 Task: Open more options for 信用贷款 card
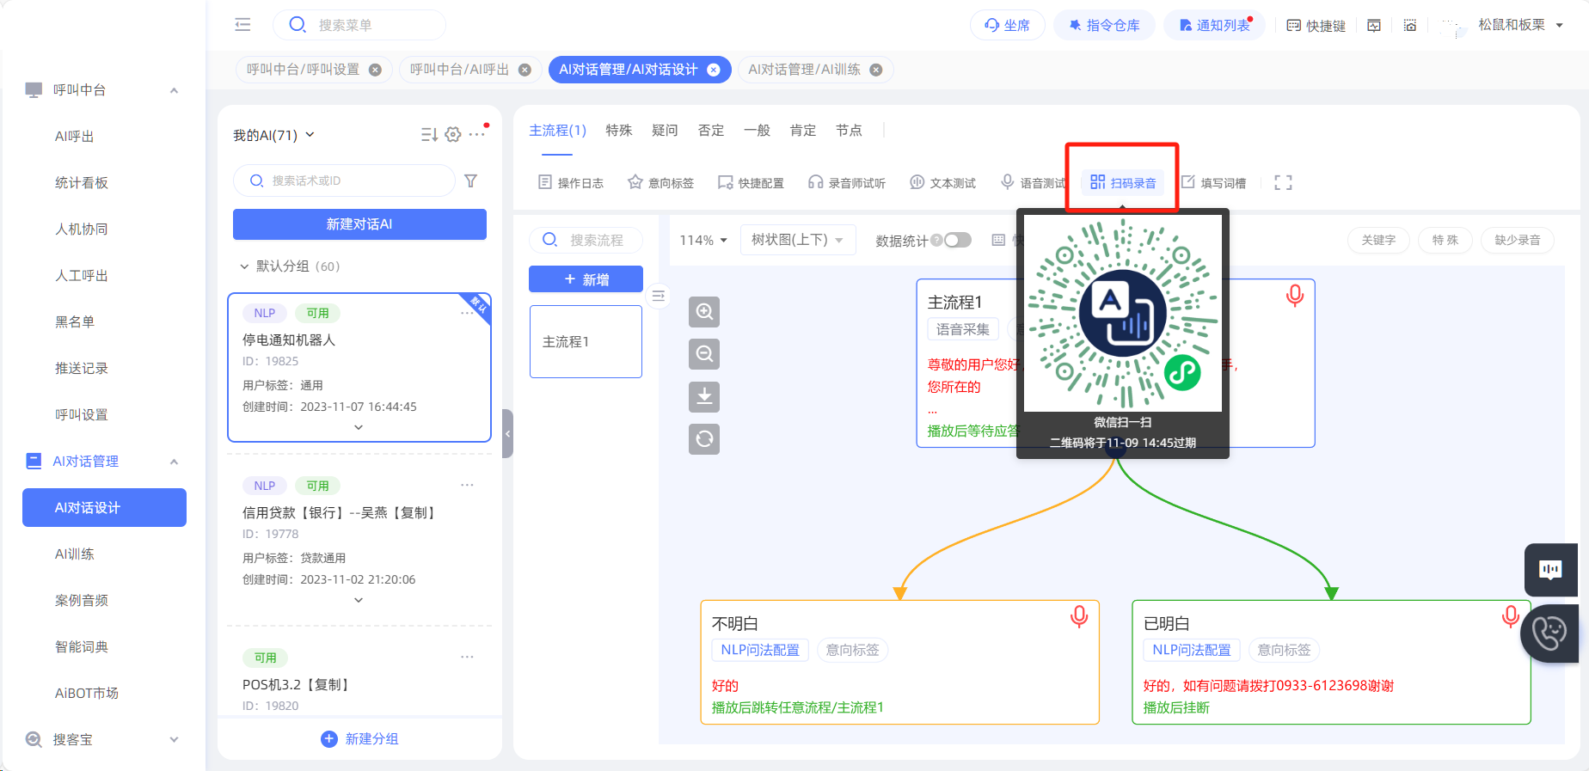[467, 486]
